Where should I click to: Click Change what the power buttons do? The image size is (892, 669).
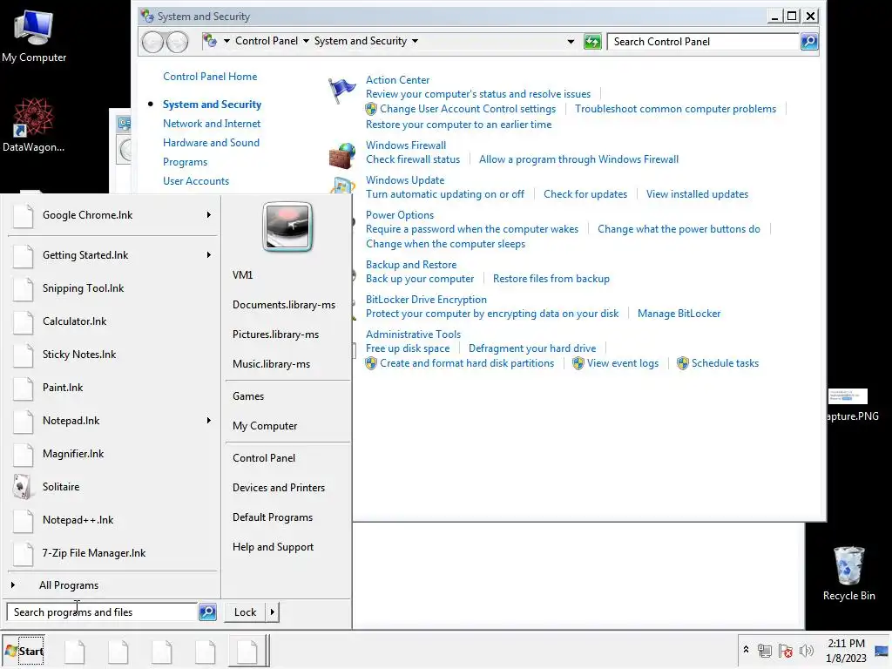[x=679, y=229]
